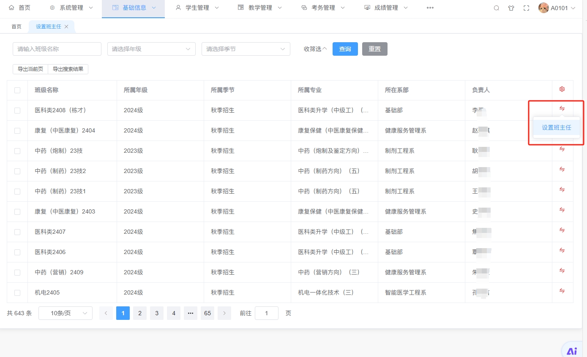Click the 查询 search button
Viewport: 587px width, 357px height.
(x=345, y=49)
